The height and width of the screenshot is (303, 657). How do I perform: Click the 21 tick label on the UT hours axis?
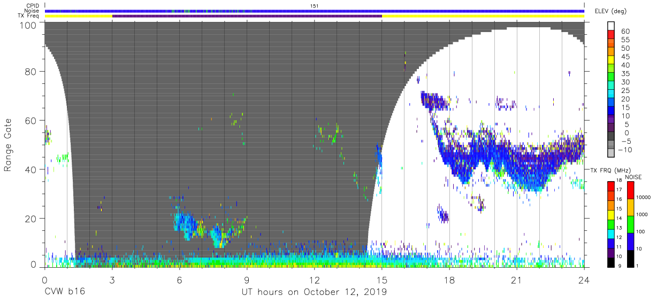click(x=517, y=279)
